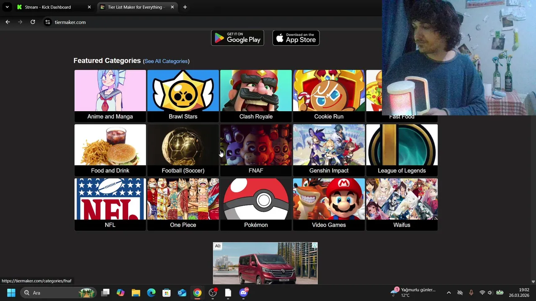536x301 pixels.
Task: Open Outlook from the taskbar
Action: coord(182,293)
